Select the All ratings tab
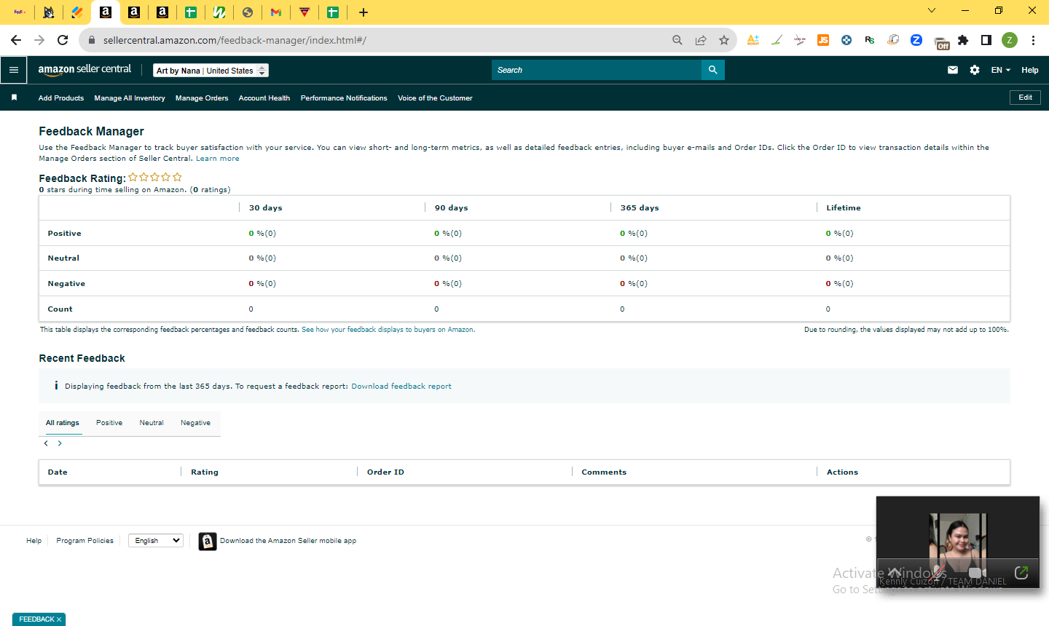 pyautogui.click(x=63, y=423)
